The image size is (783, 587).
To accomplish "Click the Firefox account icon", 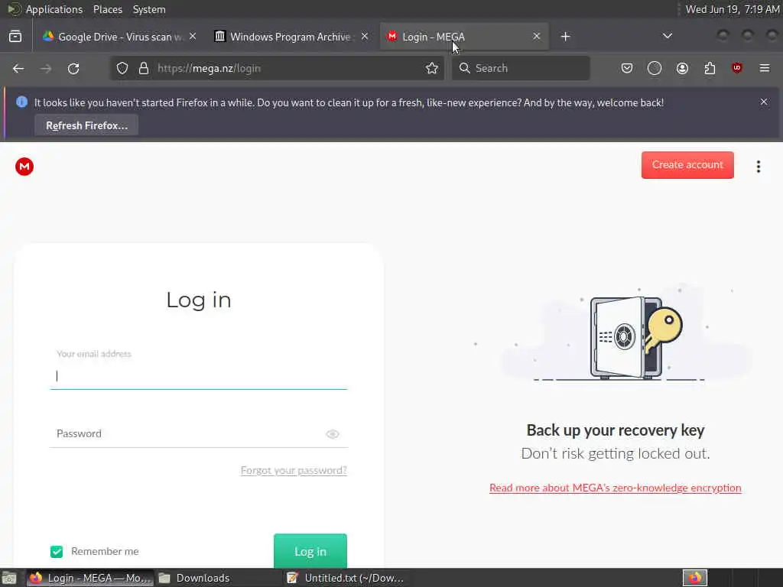I will click(x=682, y=68).
